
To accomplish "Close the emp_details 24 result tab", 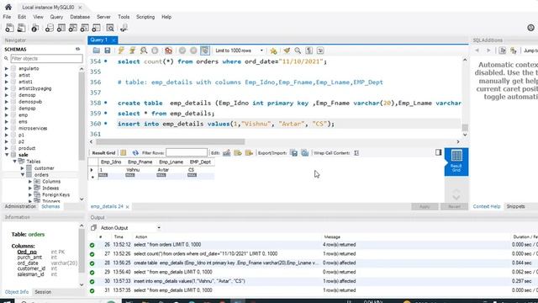I will (127, 207).
